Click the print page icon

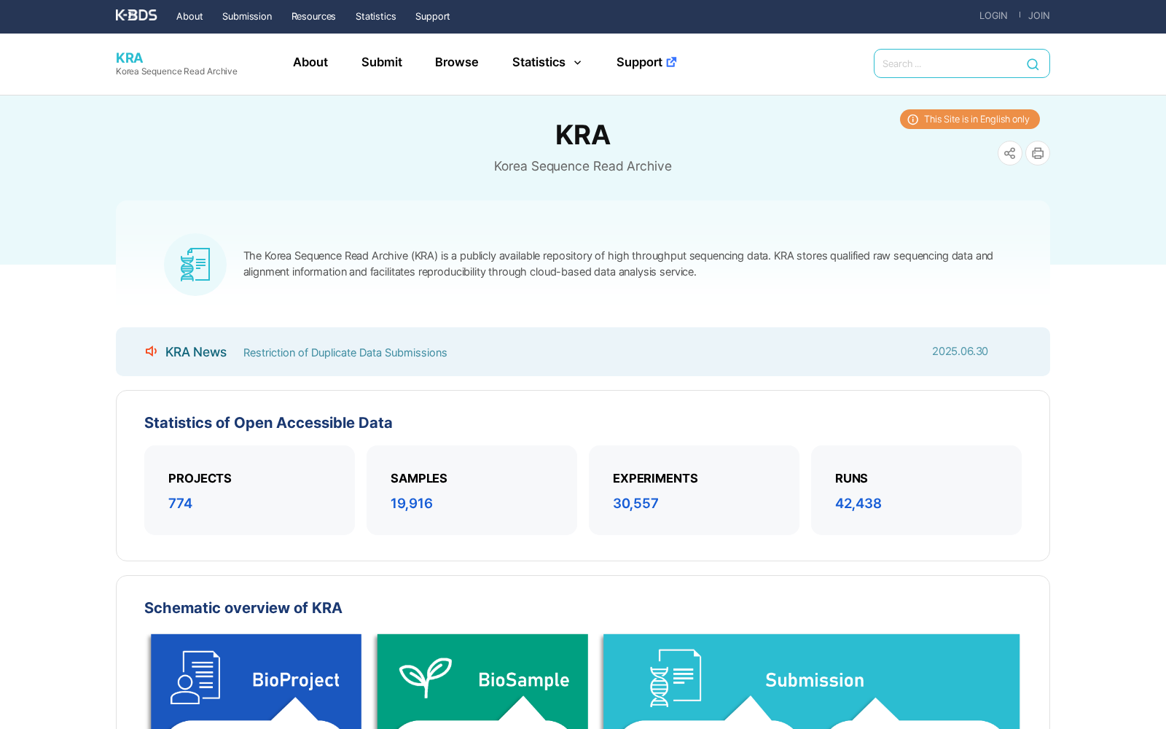tap(1038, 153)
